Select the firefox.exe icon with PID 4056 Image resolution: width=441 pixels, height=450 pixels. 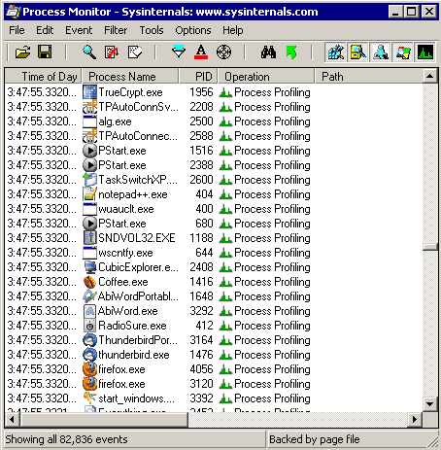click(89, 369)
